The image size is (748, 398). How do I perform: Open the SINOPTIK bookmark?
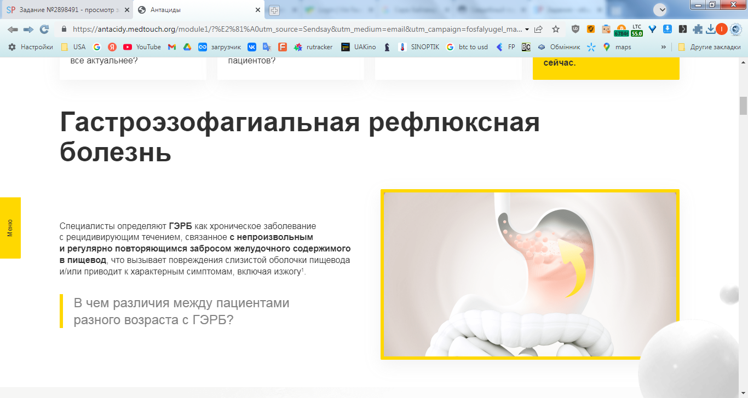coord(419,47)
